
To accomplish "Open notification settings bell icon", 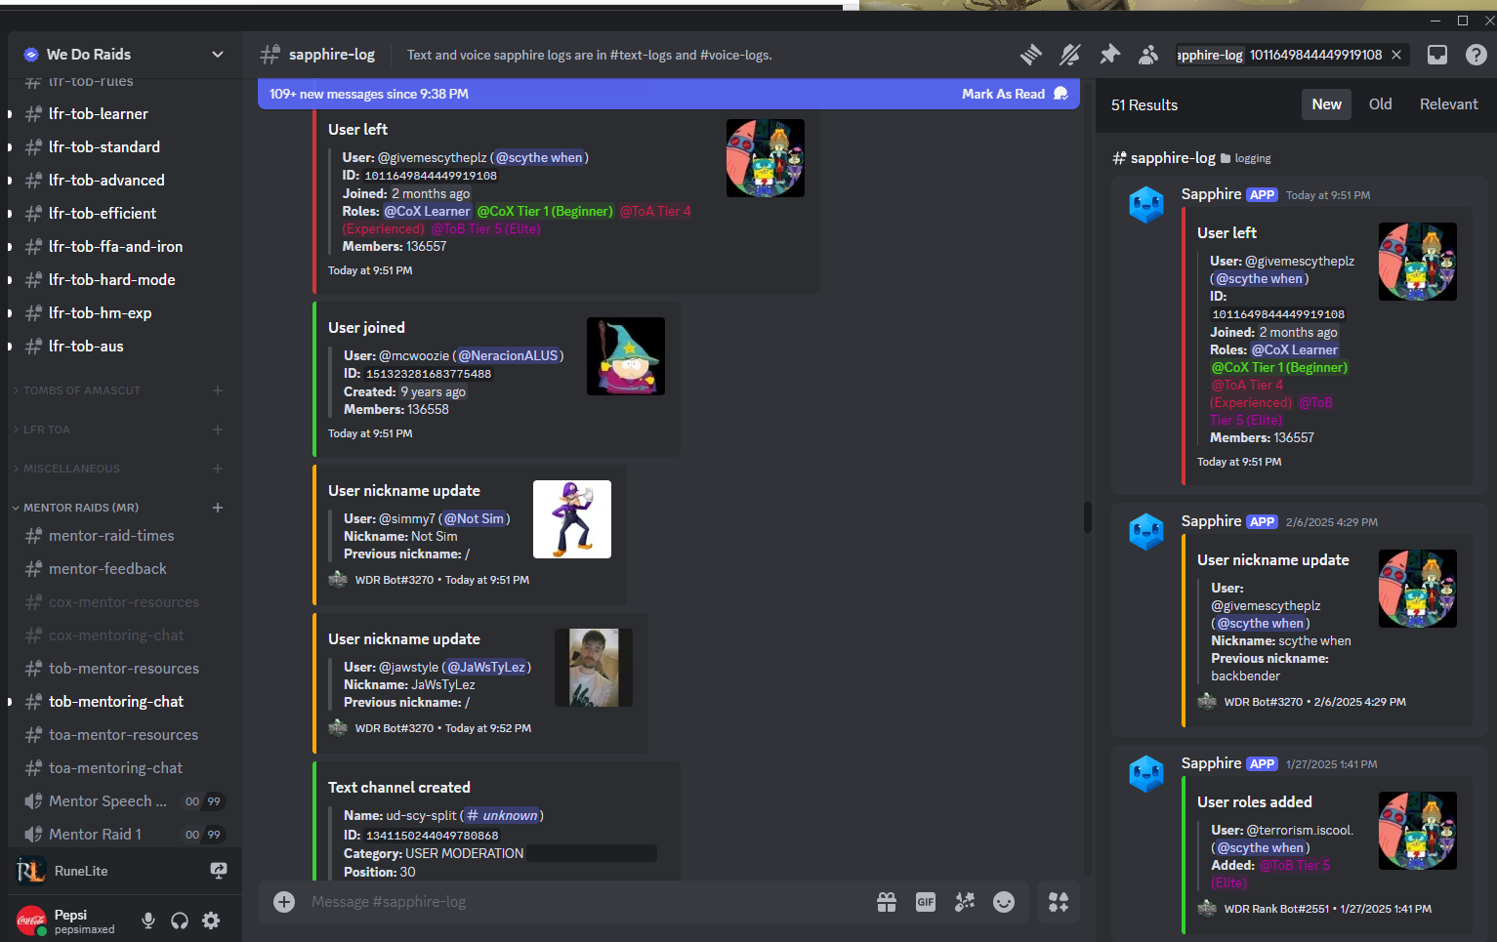I will (x=1070, y=55).
